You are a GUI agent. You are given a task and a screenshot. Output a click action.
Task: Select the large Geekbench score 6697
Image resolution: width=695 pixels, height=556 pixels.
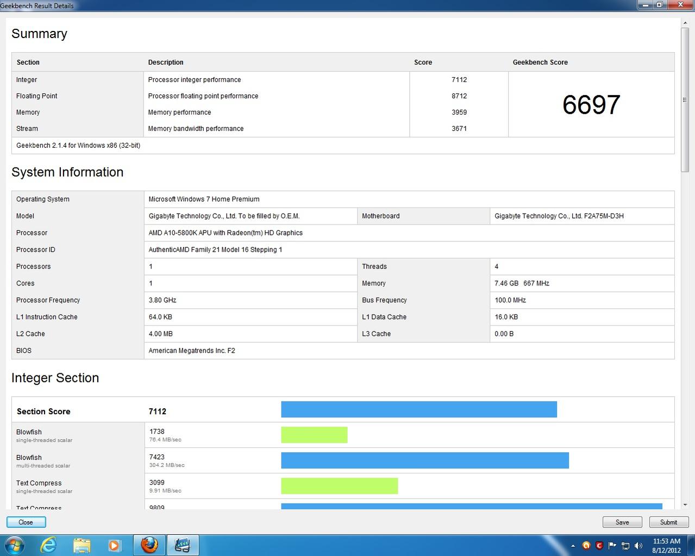591,104
